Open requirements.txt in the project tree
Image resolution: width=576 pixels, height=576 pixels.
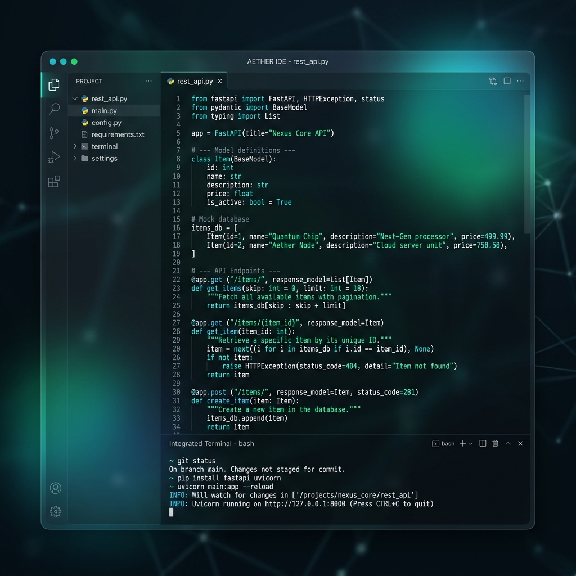click(x=114, y=134)
